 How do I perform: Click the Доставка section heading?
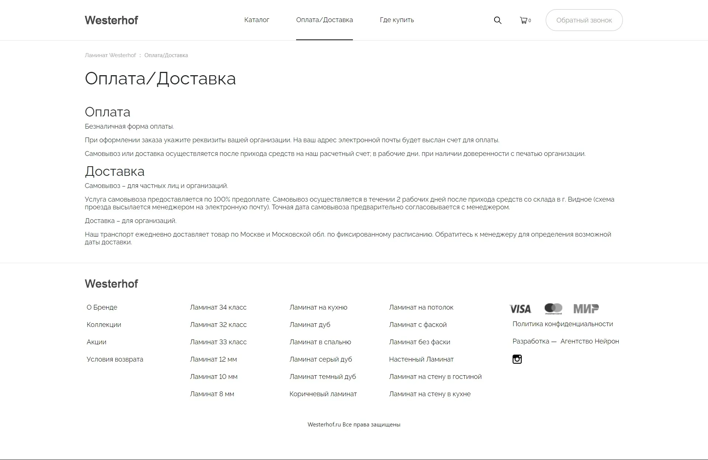[115, 171]
